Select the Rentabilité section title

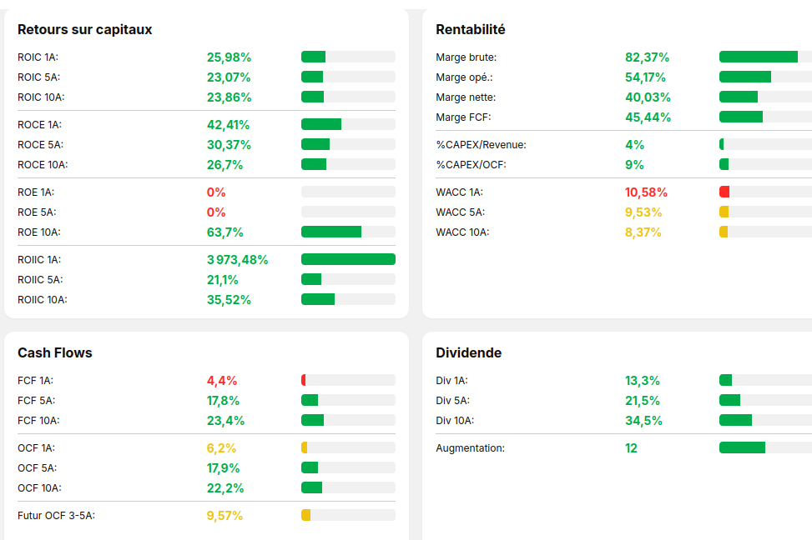point(470,30)
